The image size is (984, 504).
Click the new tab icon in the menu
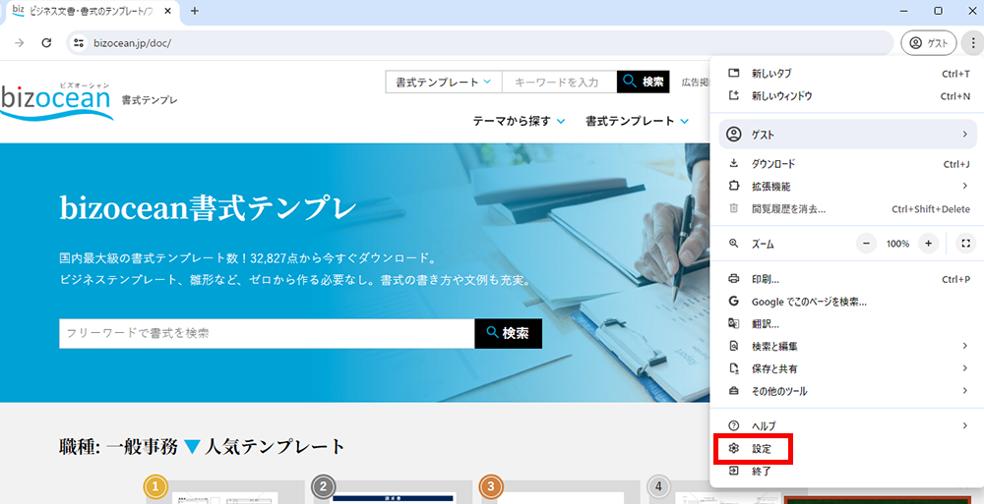(734, 74)
